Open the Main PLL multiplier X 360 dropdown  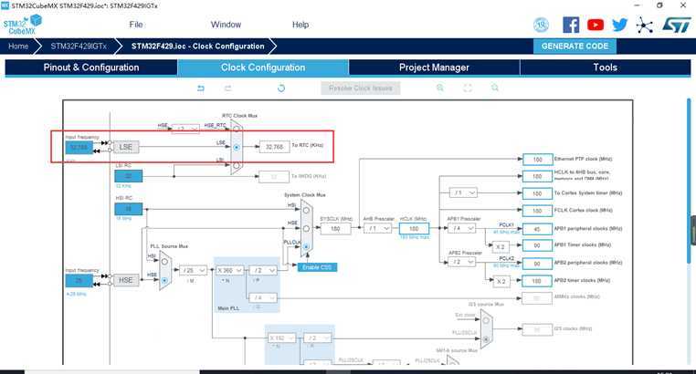tap(230, 270)
